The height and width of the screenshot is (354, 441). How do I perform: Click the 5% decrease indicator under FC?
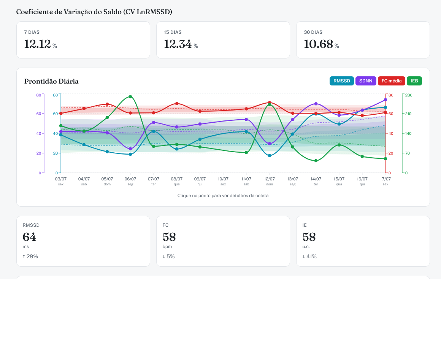[168, 256]
